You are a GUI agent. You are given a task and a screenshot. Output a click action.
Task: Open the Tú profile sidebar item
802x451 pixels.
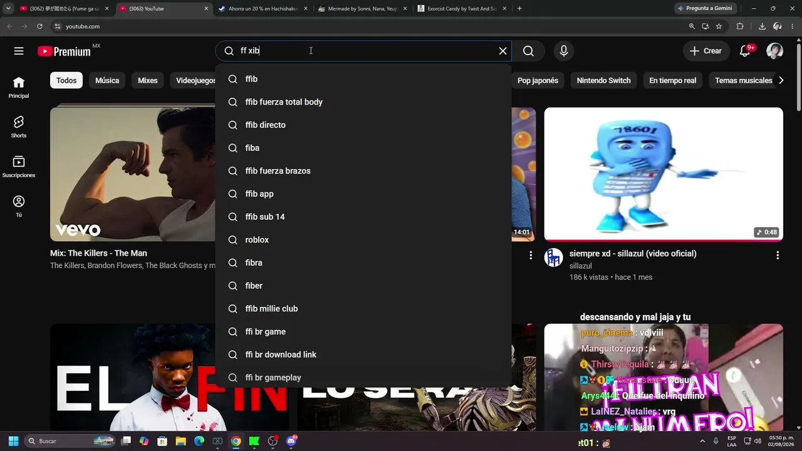pyautogui.click(x=19, y=206)
